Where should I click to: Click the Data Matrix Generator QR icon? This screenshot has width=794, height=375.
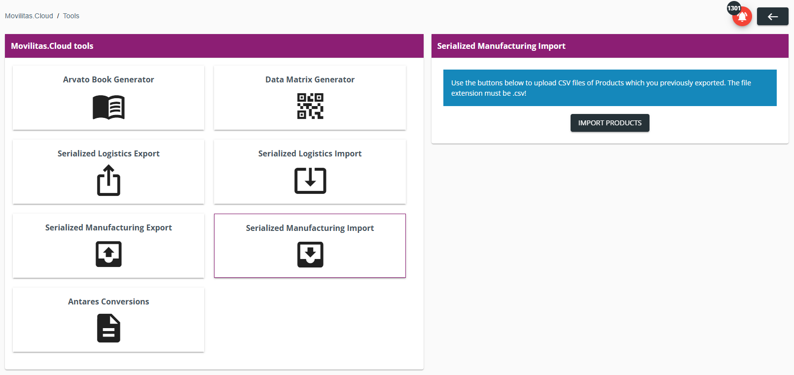(x=310, y=106)
